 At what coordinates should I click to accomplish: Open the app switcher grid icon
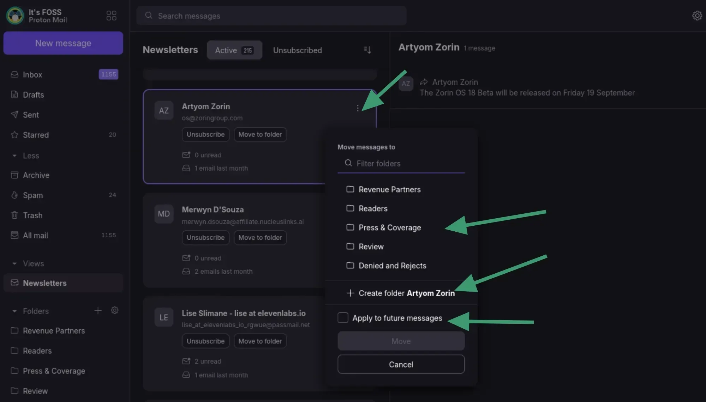tap(111, 16)
